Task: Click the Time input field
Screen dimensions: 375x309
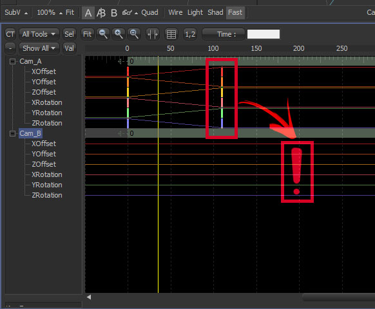Action: coord(264,34)
